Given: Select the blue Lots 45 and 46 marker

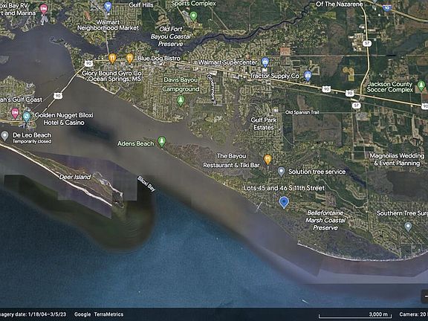Looking at the screenshot, I should click(284, 203).
